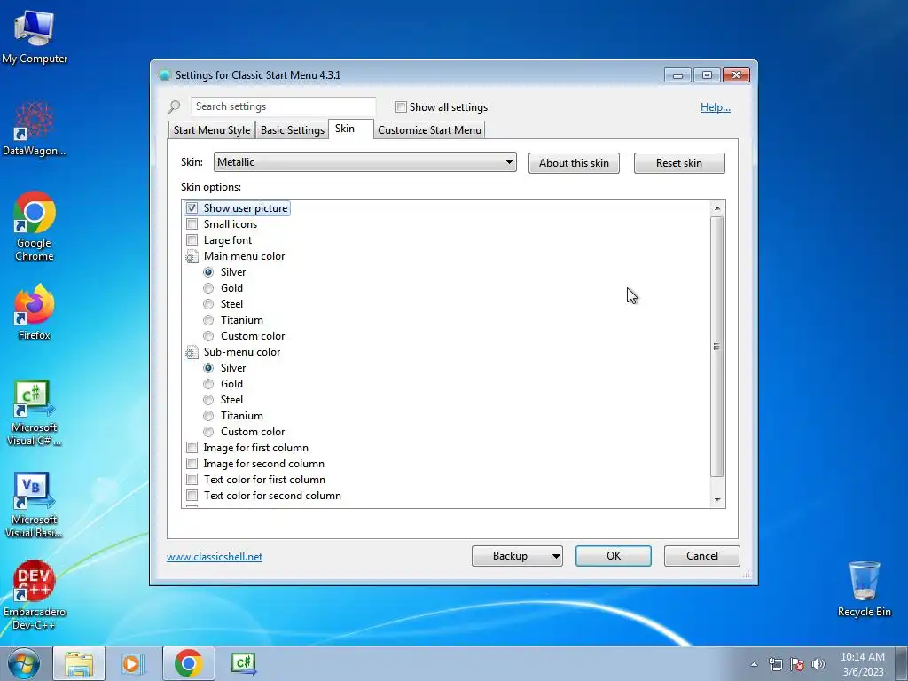This screenshot has height=681, width=908.
Task: Select Titanium under Sub-menu color
Action: [x=208, y=416]
